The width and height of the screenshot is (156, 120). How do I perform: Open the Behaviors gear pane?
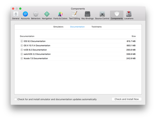(36, 15)
